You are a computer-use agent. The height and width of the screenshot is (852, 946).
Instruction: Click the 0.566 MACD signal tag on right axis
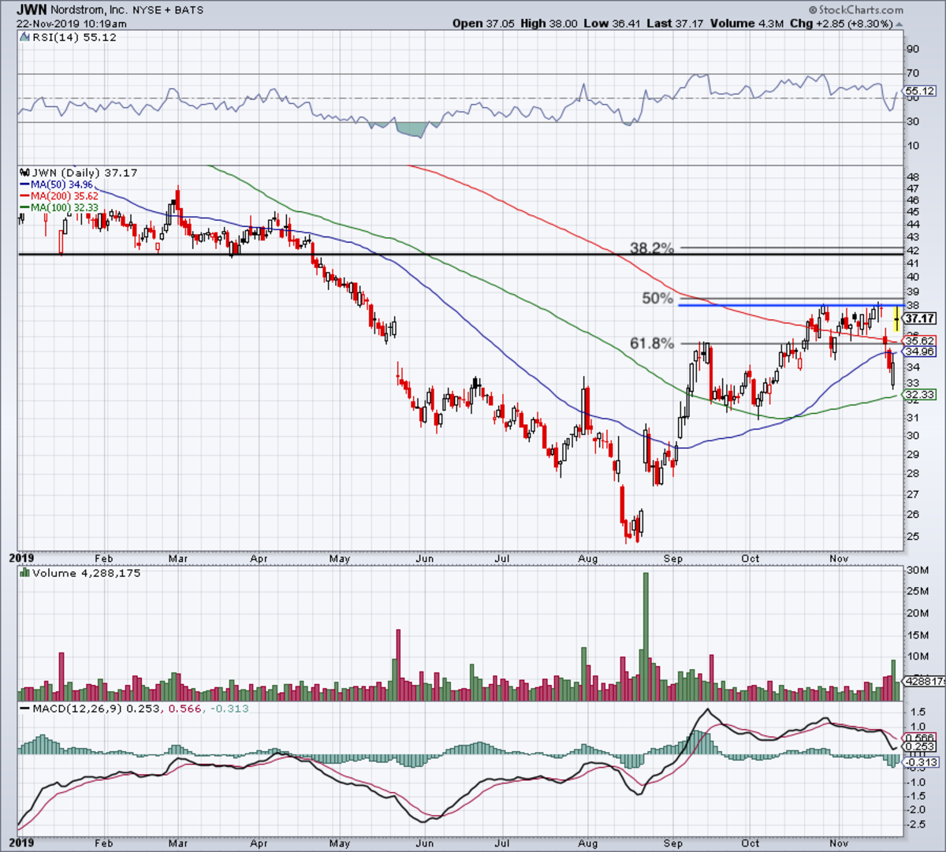coord(920,739)
